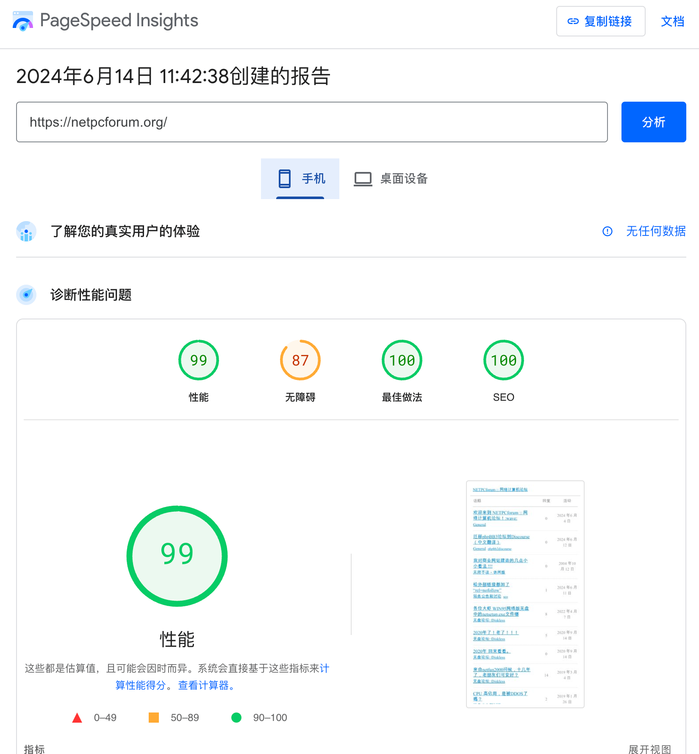Select the 100 最佳做法 best practices gauge
This screenshot has width=699, height=754.
[x=402, y=360]
